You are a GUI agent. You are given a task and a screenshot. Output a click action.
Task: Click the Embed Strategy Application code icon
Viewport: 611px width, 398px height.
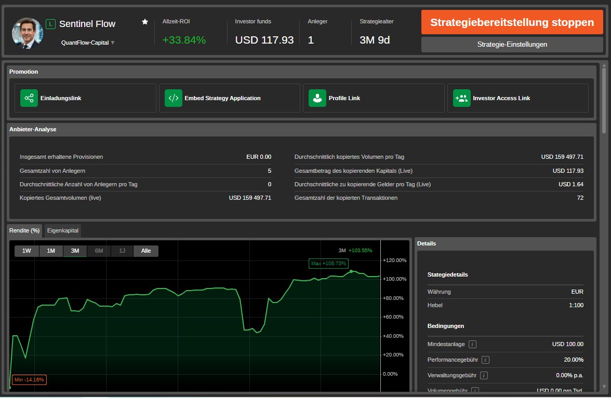[x=174, y=98]
